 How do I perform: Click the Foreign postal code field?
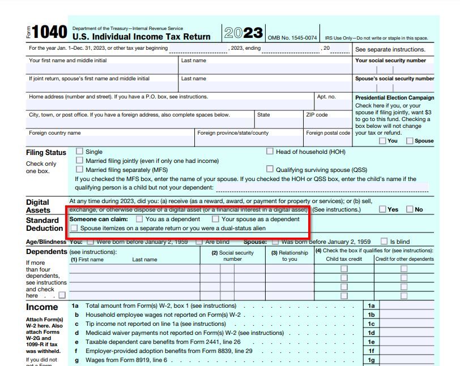[x=327, y=141]
